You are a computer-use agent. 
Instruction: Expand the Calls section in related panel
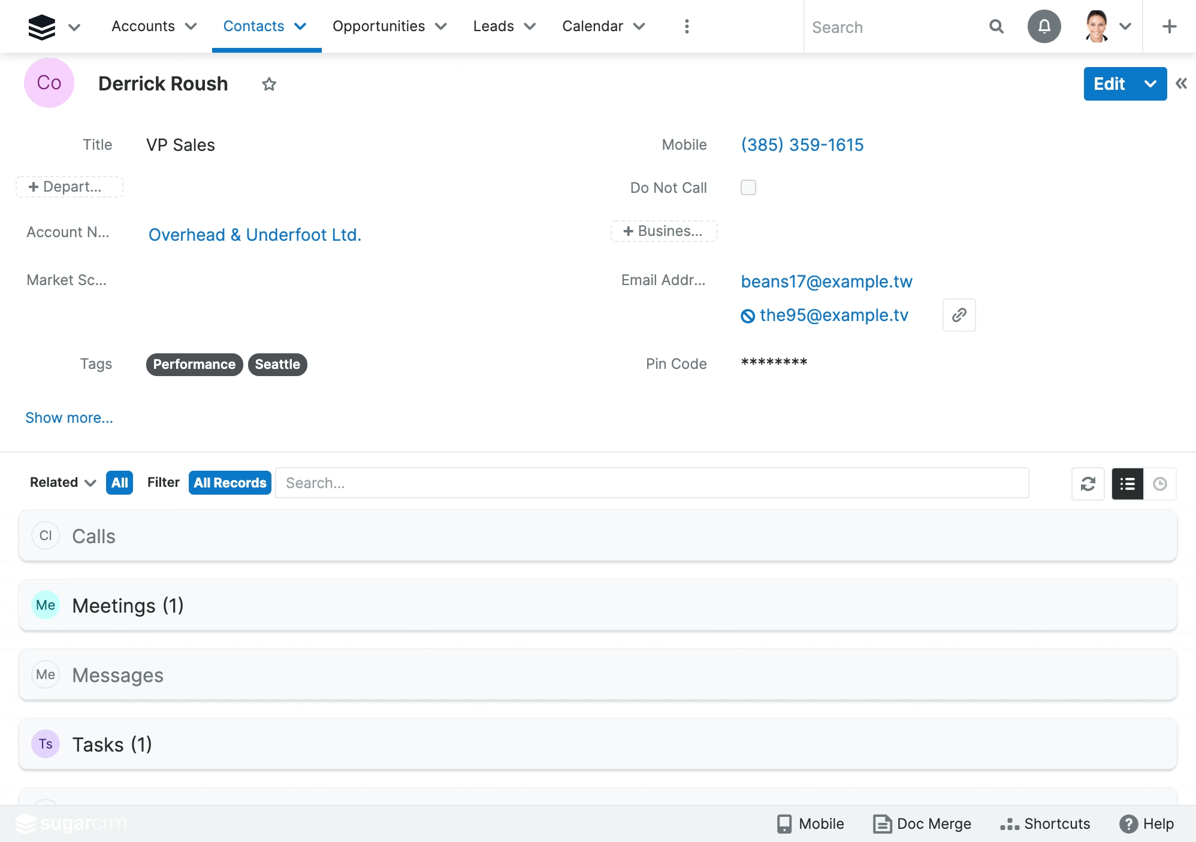[94, 535]
